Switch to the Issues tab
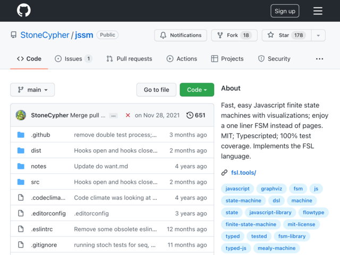Image resolution: width=340 pixels, height=255 pixels. click(x=73, y=59)
